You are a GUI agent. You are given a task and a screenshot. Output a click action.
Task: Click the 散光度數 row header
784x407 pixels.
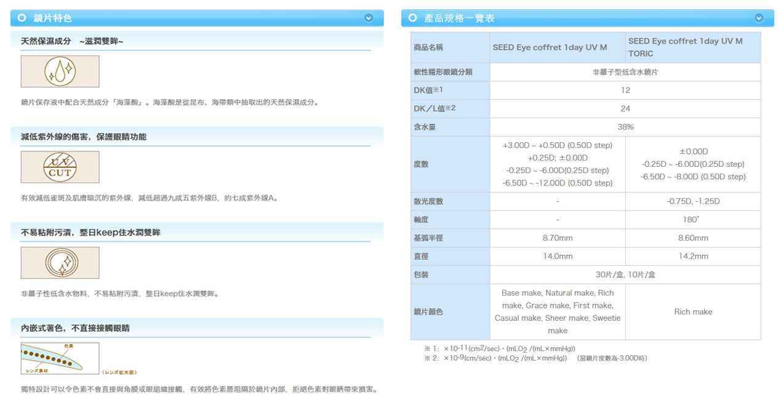[x=450, y=201]
